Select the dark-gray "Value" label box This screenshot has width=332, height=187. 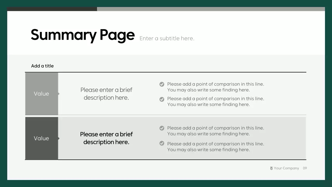41,138
